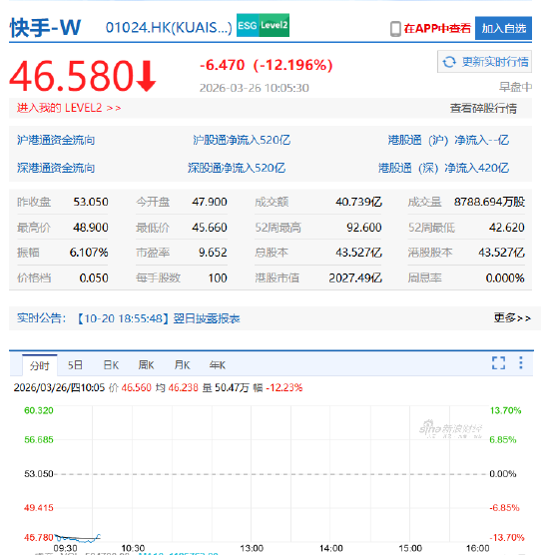
Task: Open the chart more-options dots menu
Action: [521, 362]
